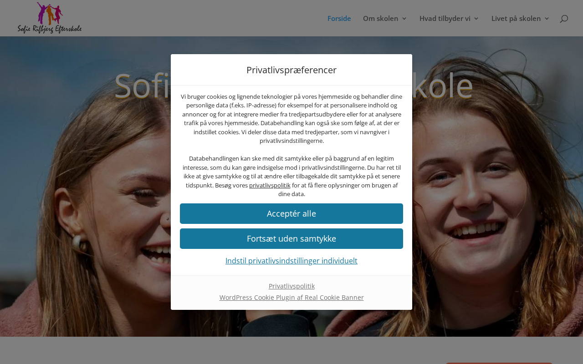The image size is (583, 364).
Task: Open the Livet på skolen menu label
Action: click(516, 19)
